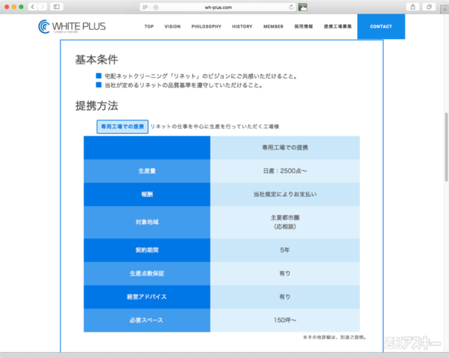Click the 報酬 row header
449x358 pixels.
147,194
